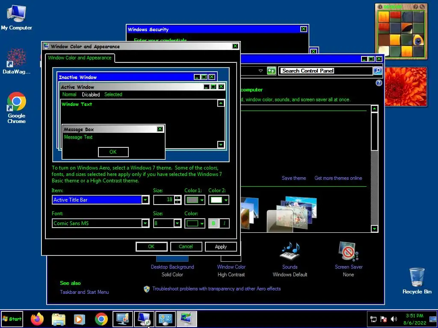Select the Window Color and Appearance tab
This screenshot has width=438, height=328.
pos(80,58)
